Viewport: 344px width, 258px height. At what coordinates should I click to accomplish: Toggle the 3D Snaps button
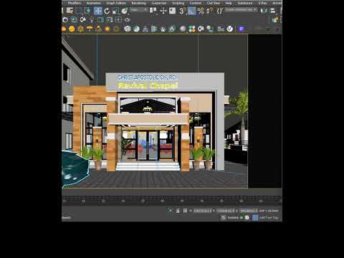pos(182,11)
